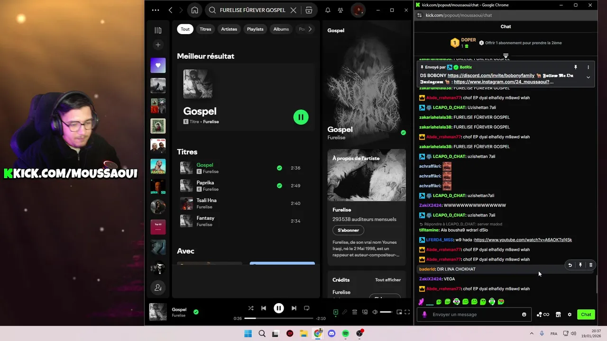Open the Browse icon beside search
The width and height of the screenshot is (607, 341).
[309, 10]
